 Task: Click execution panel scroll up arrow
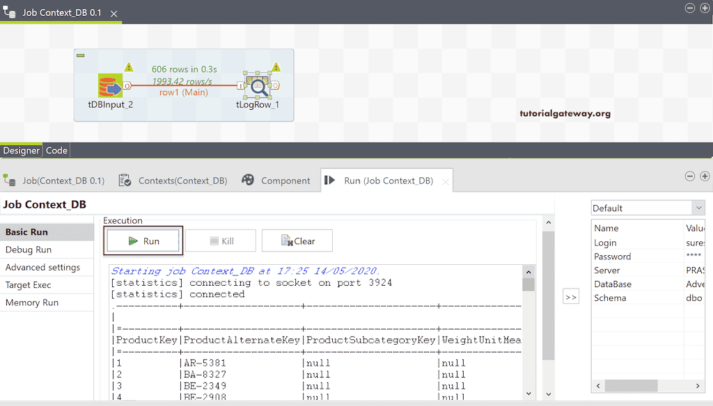(x=549, y=222)
